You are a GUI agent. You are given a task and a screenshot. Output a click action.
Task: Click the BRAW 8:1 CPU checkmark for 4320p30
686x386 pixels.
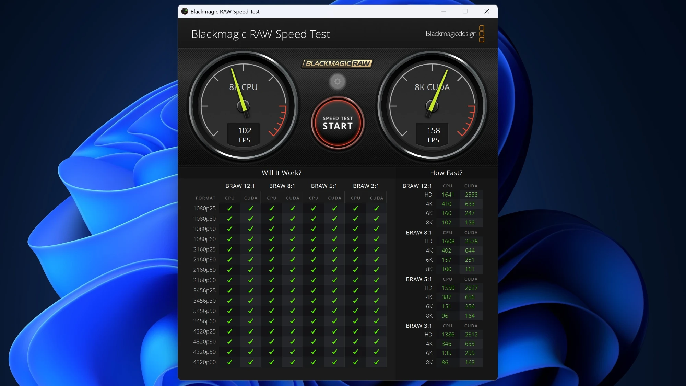(x=272, y=342)
